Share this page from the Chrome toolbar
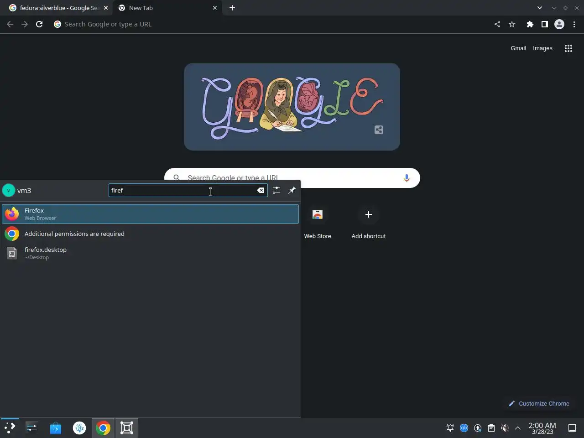The height and width of the screenshot is (438, 584). (x=497, y=24)
